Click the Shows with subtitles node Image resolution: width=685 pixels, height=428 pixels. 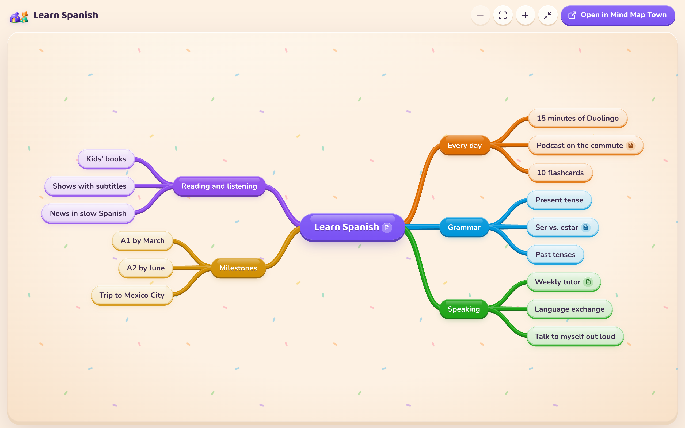[x=89, y=186]
